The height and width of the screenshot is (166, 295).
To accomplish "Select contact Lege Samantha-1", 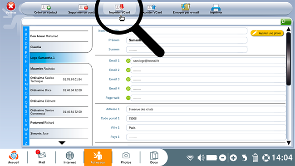I will click(59, 58).
